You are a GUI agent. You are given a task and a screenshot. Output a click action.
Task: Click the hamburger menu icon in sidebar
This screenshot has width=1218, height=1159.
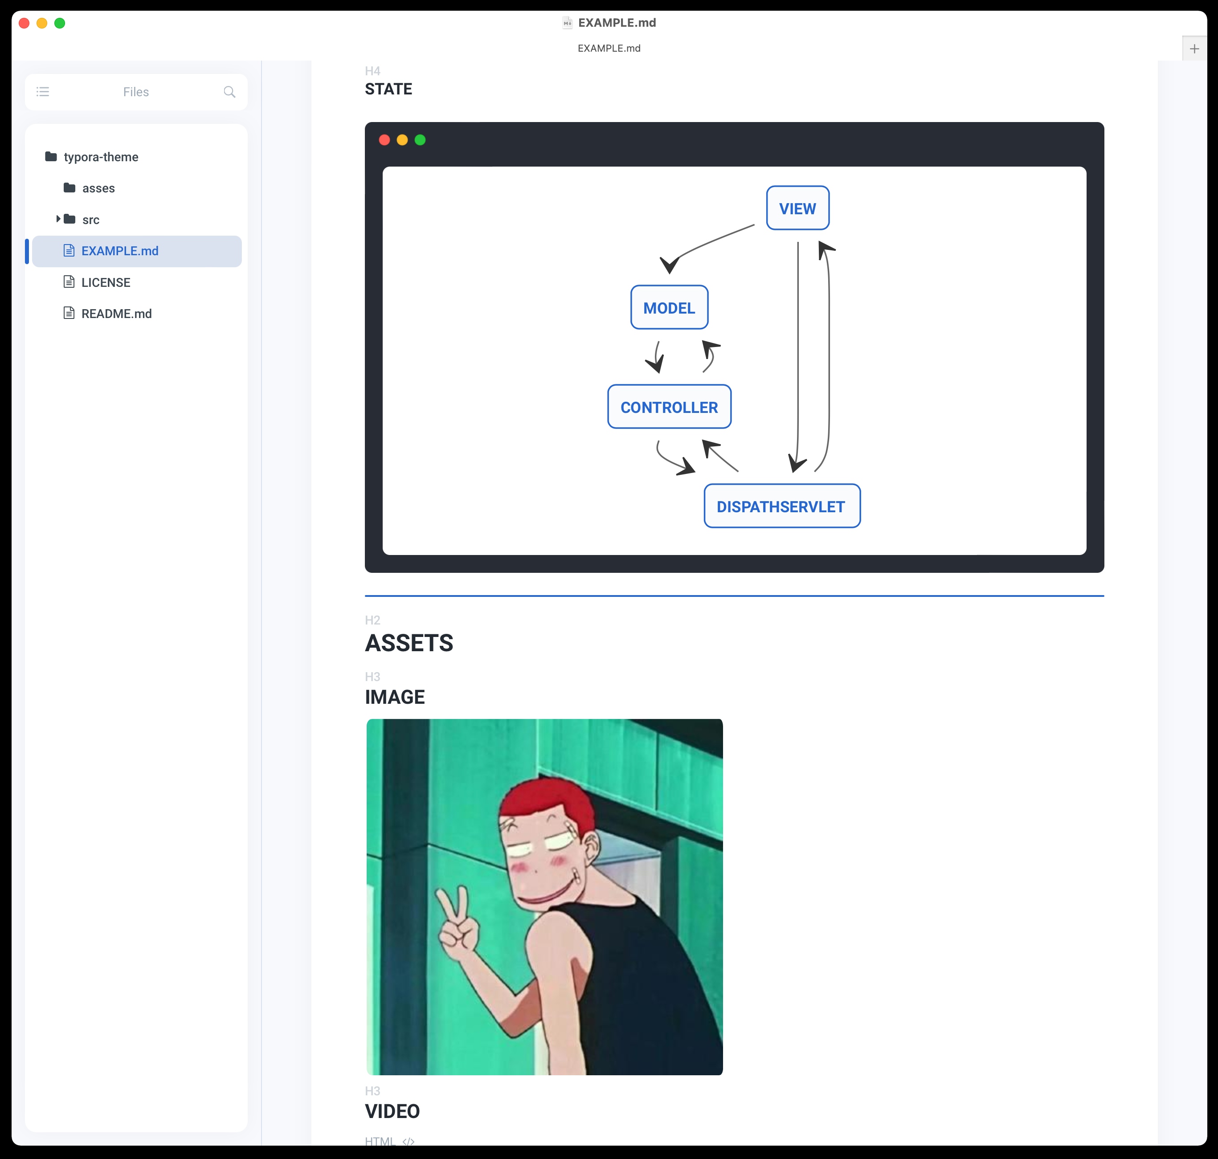[x=42, y=91]
